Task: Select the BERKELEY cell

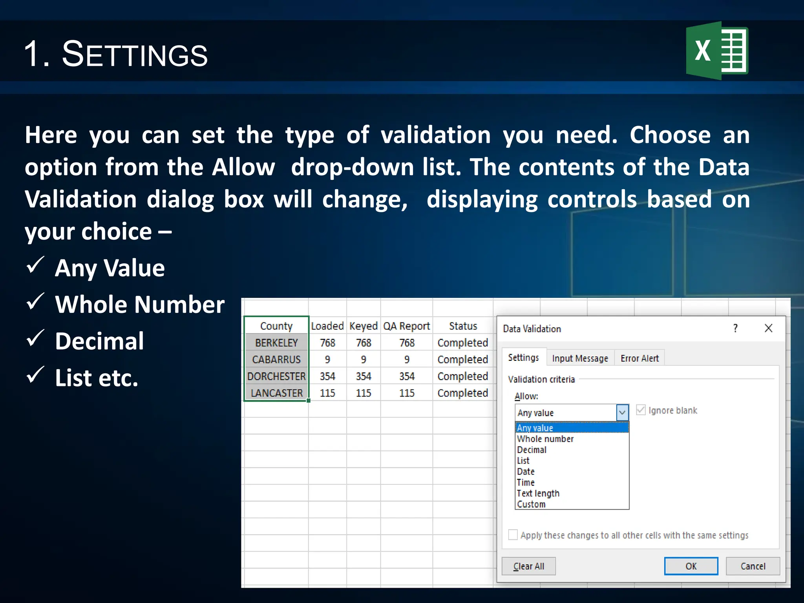Action: [276, 343]
